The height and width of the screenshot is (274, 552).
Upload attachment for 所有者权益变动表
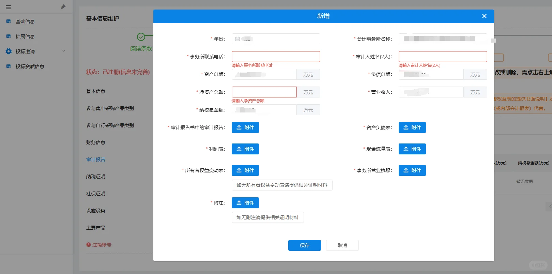pyautogui.click(x=245, y=170)
